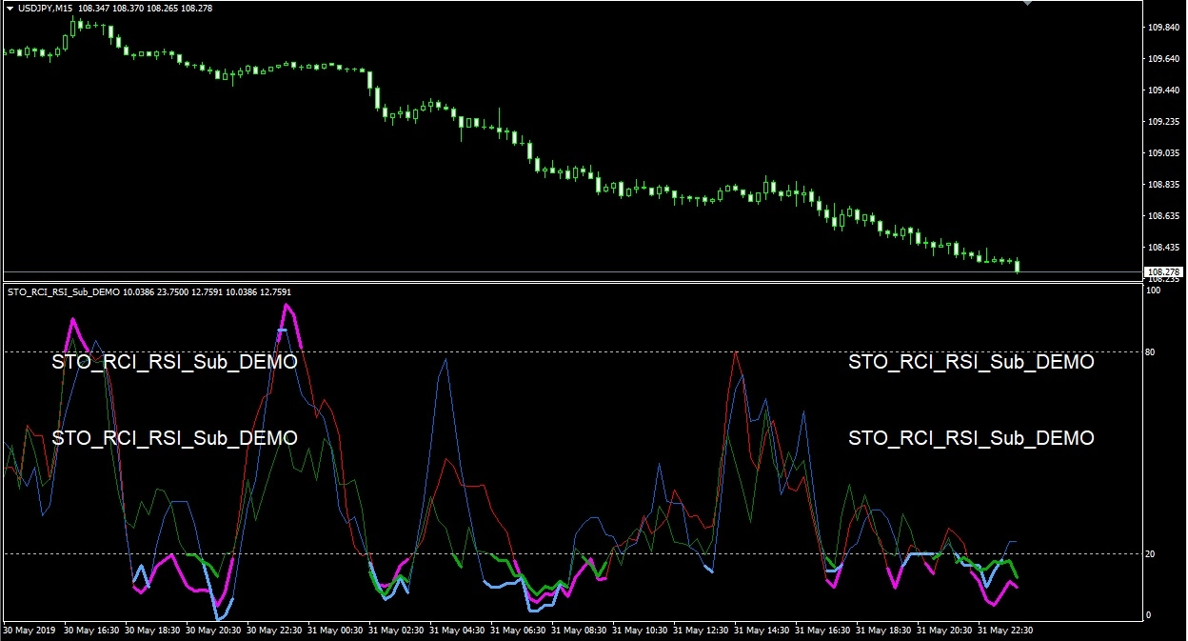The height and width of the screenshot is (641, 1188).
Task: Click price scale value 108.635
Action: click(x=1165, y=216)
